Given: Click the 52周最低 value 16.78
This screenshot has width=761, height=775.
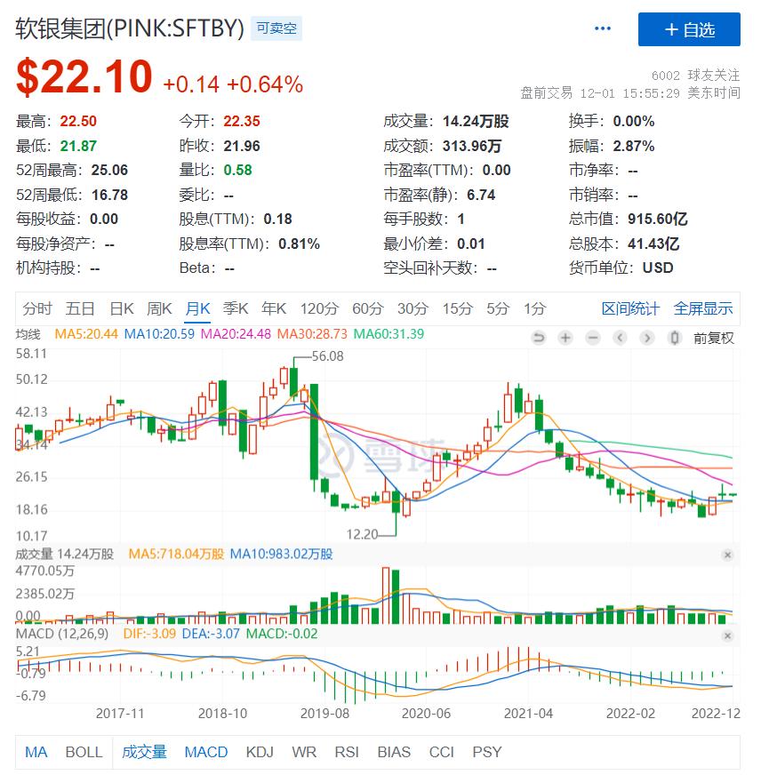Looking at the screenshot, I should point(109,195).
